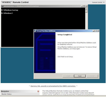Click the disabled Cancel button

tap(92, 76)
